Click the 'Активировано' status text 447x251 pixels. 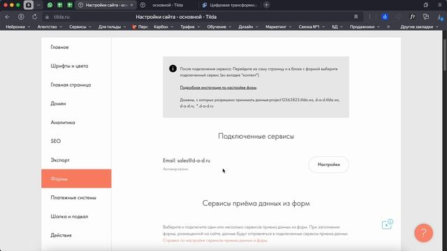pos(175,169)
